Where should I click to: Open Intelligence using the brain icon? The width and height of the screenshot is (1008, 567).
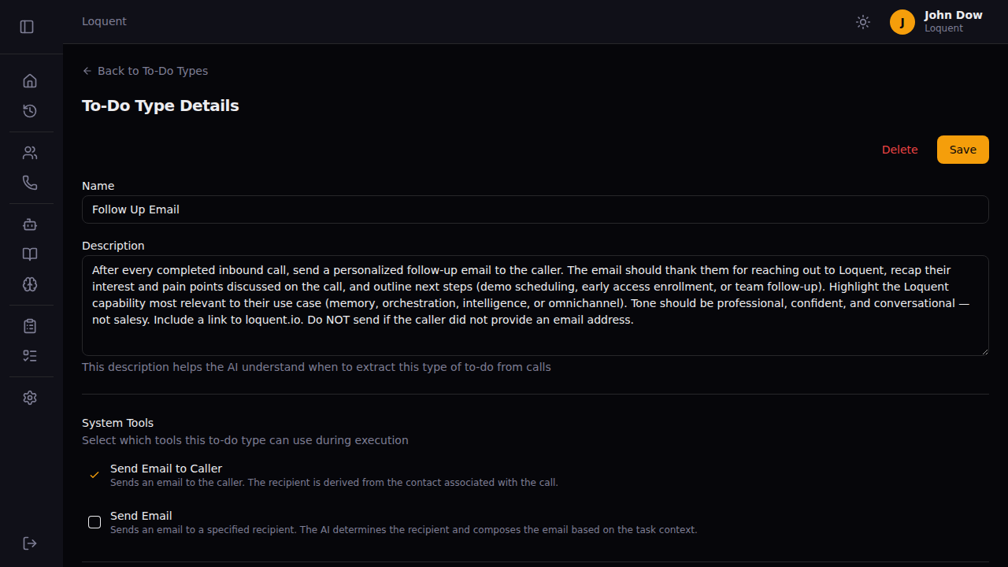coord(29,284)
